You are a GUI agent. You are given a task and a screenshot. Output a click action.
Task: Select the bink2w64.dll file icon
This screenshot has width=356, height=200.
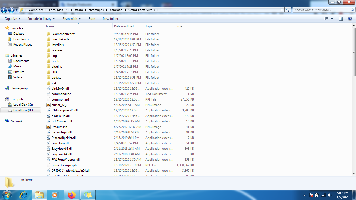tap(48, 89)
